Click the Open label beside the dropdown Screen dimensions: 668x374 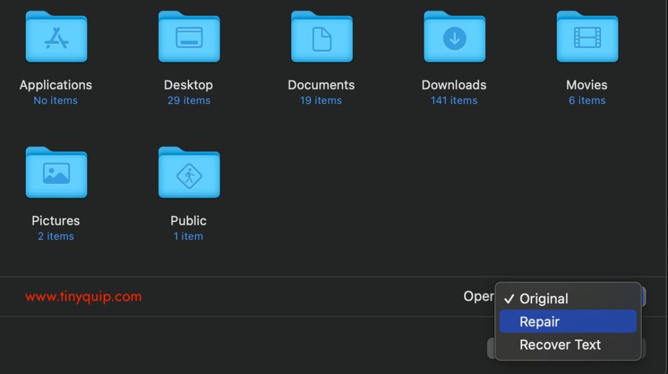[x=479, y=297]
